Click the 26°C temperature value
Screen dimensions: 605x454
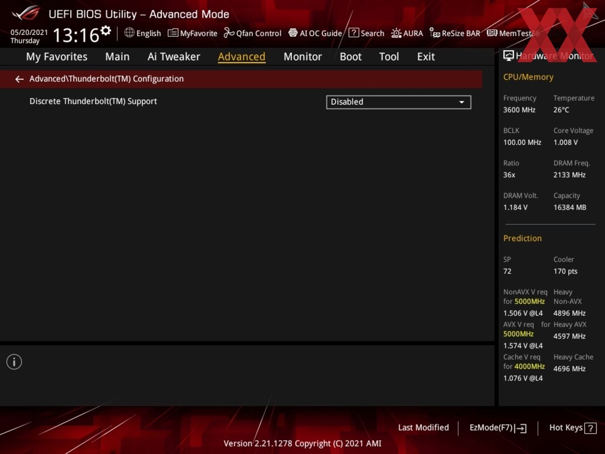(x=561, y=110)
